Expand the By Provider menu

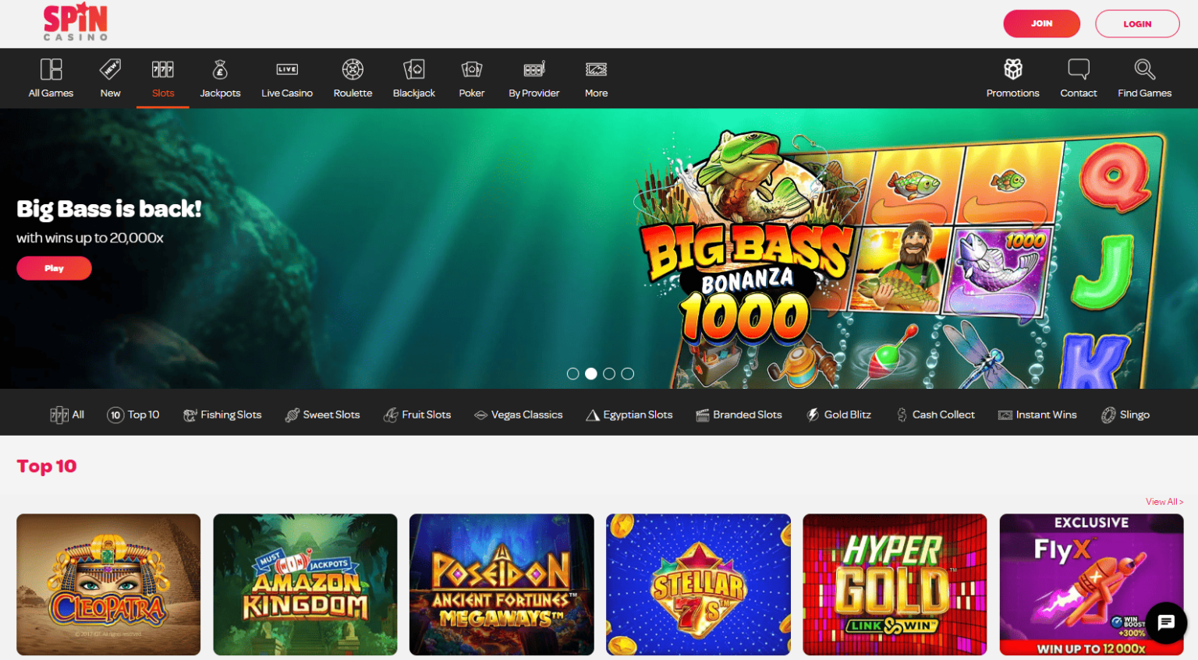pyautogui.click(x=533, y=78)
